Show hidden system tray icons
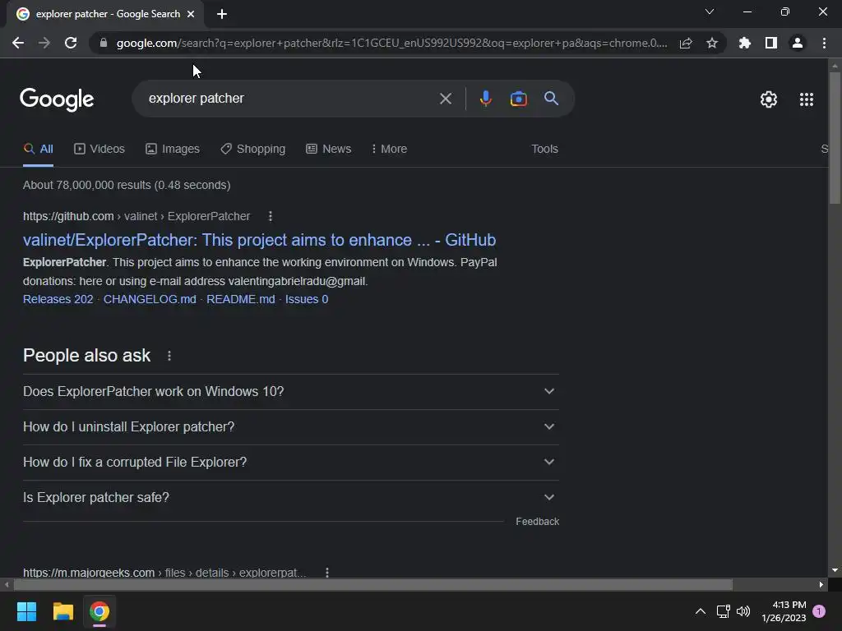Screen dimensions: 842x631 click(701, 611)
